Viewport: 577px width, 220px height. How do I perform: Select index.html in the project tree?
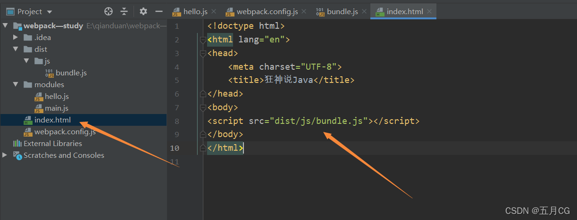click(x=52, y=120)
